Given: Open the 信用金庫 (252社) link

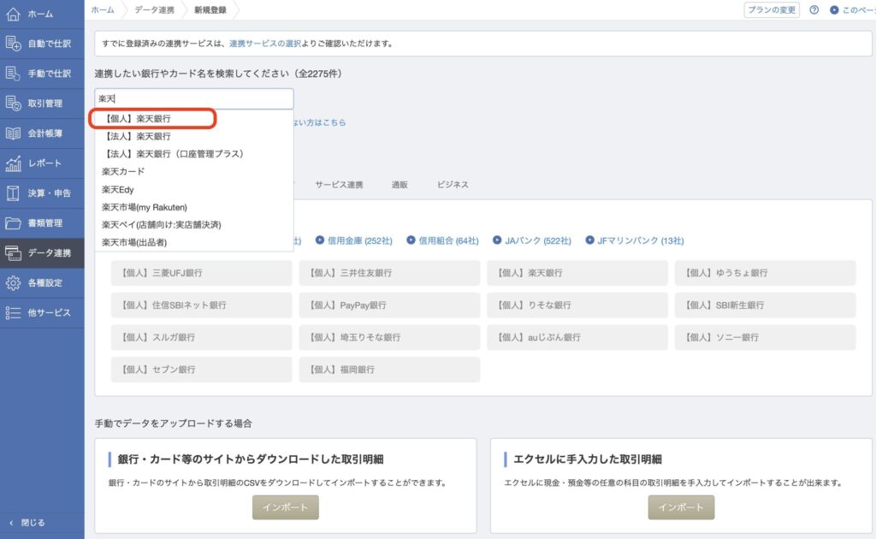Looking at the screenshot, I should tap(360, 240).
